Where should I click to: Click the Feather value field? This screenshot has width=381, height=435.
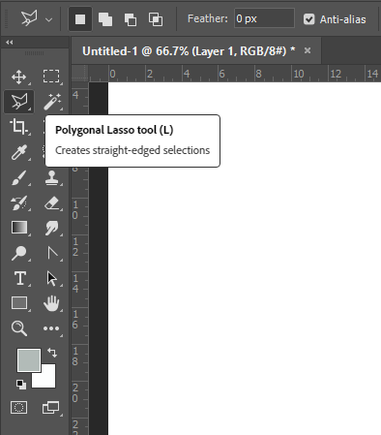[x=264, y=18]
